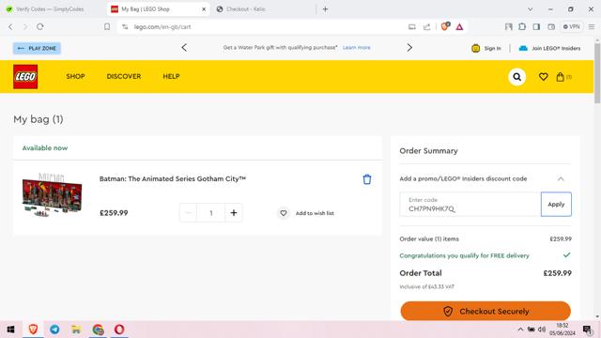The width and height of the screenshot is (601, 338).
Task: Bookmark this page icon
Action: click(x=107, y=27)
